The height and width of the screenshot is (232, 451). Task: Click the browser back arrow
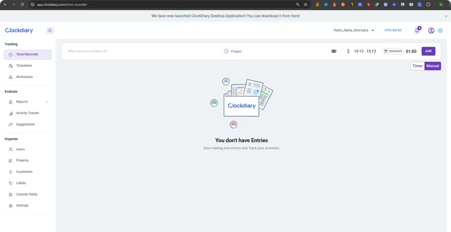(x=5, y=4)
